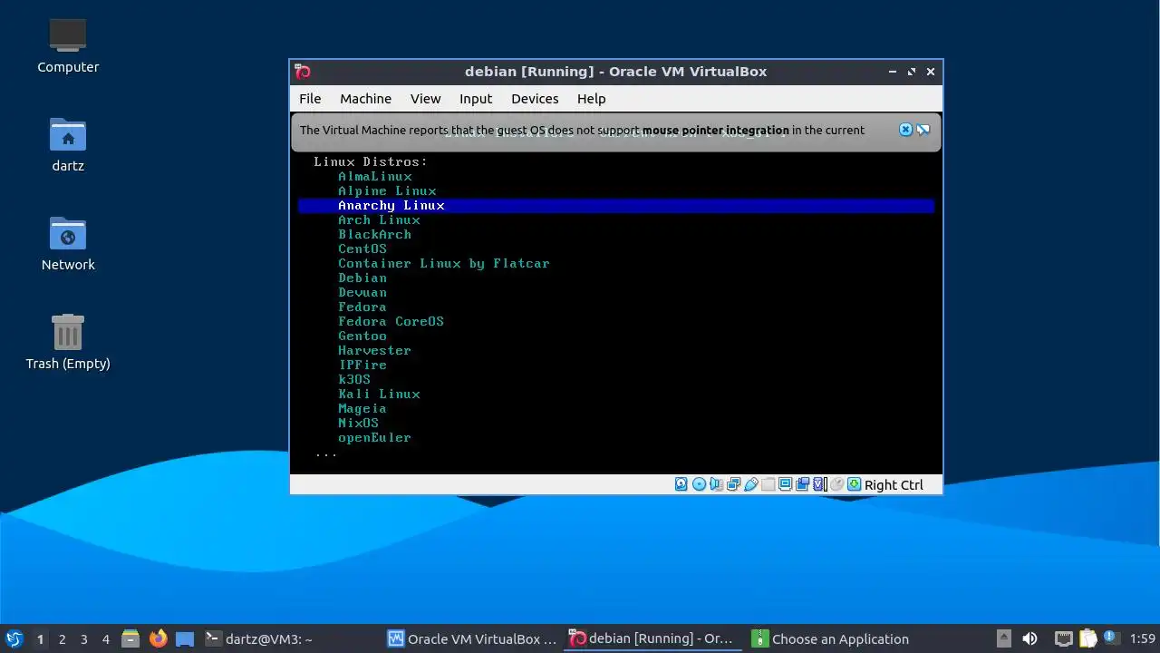Click the Right Ctrl host key label
The image size is (1160, 653).
click(x=894, y=485)
